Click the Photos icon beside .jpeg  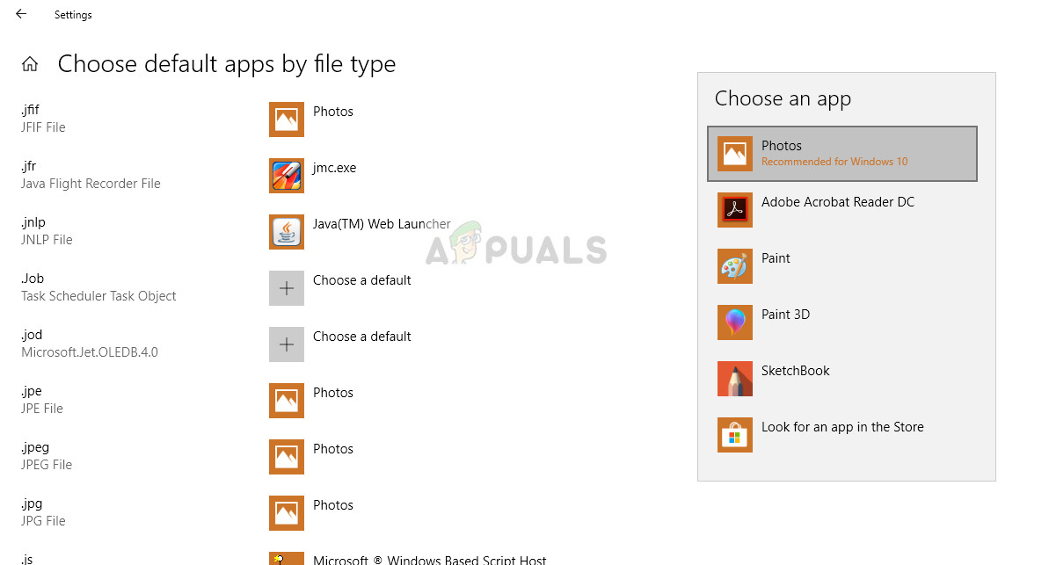[287, 457]
